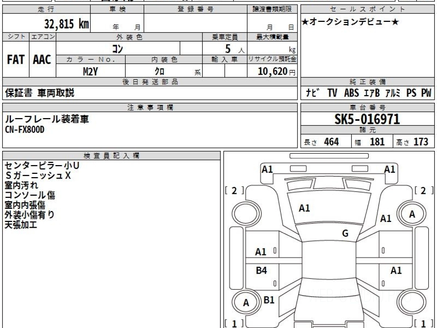Click the mileage value 32,815 km
The image size is (437, 328).
pyautogui.click(x=66, y=24)
